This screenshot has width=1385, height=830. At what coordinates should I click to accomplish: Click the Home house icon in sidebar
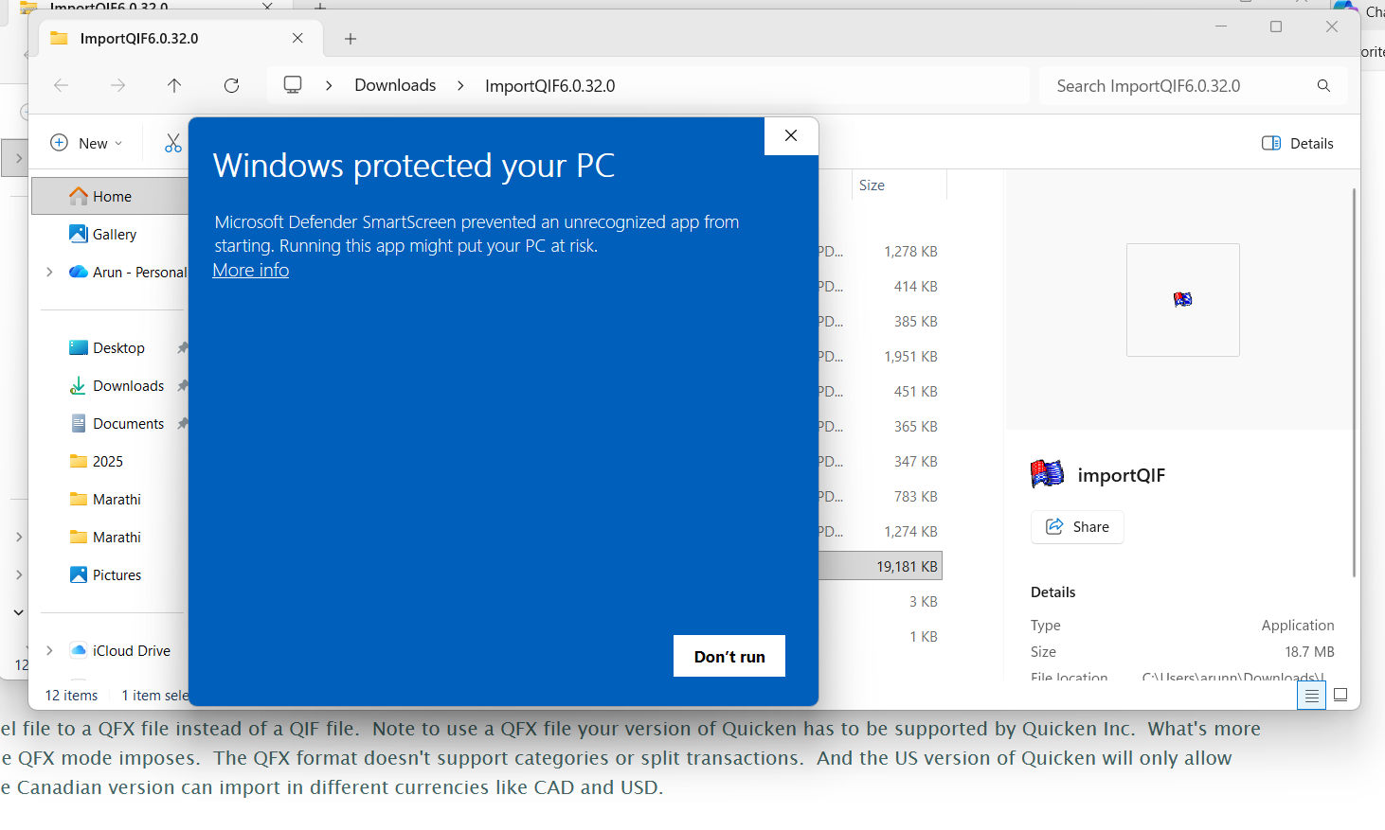pyautogui.click(x=79, y=196)
